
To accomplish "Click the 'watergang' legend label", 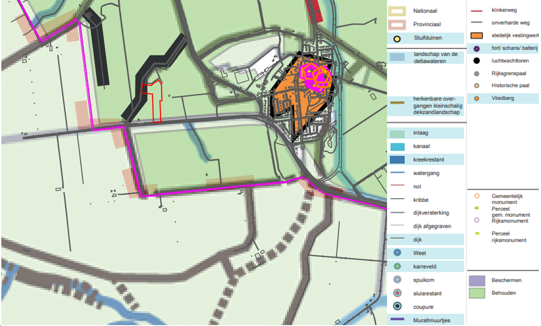I will click(x=426, y=173).
